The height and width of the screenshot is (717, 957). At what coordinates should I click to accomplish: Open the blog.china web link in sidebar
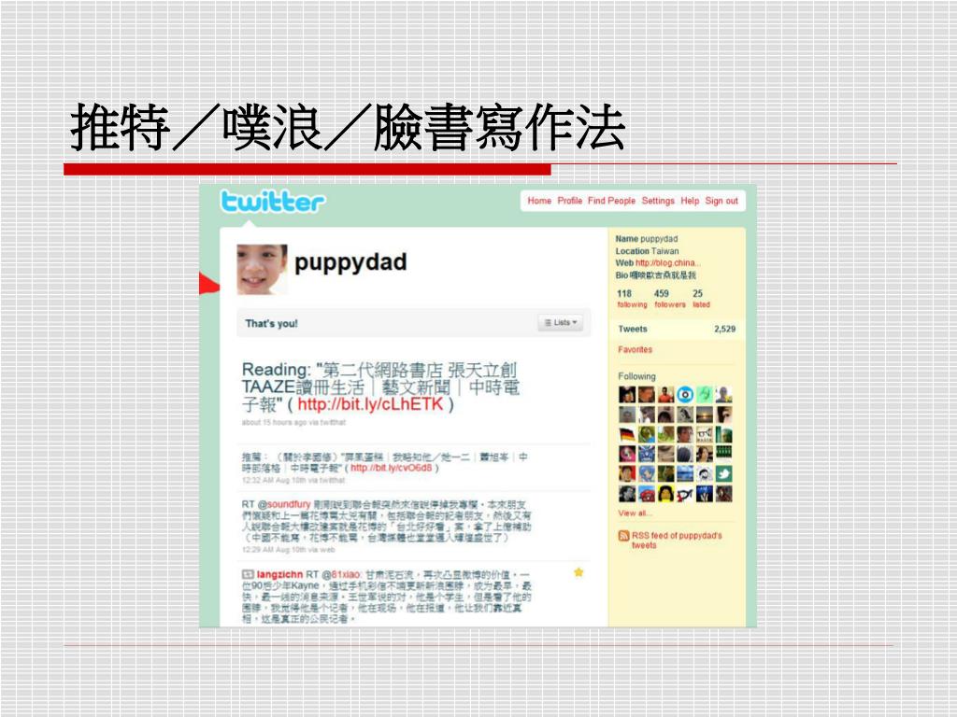667,262
